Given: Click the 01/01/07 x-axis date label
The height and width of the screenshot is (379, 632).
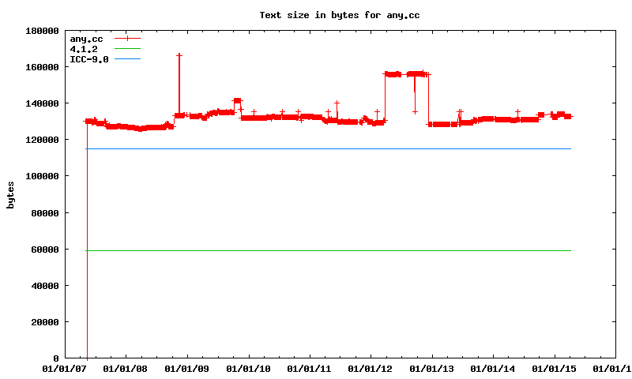Looking at the screenshot, I should coord(65,368).
